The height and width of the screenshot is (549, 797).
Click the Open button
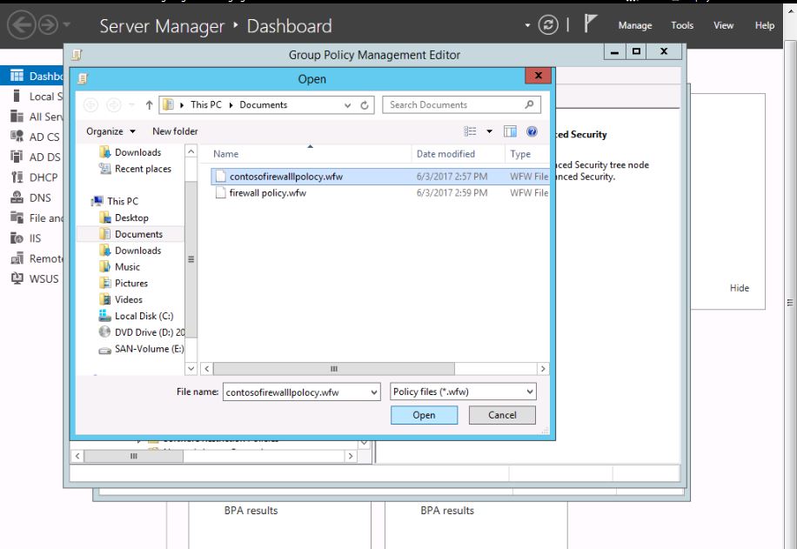(x=424, y=415)
